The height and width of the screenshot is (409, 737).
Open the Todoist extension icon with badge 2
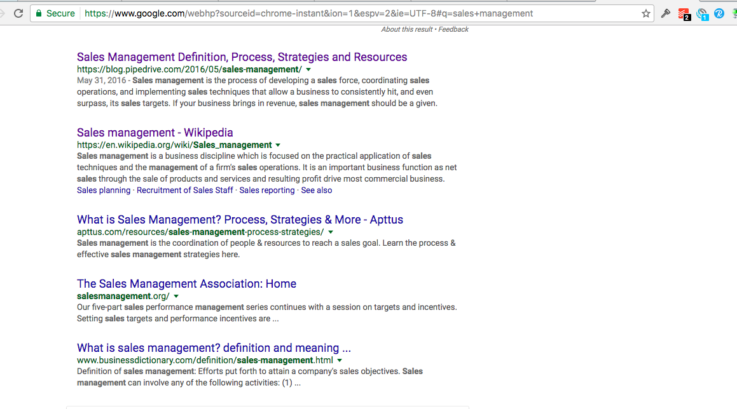(684, 14)
